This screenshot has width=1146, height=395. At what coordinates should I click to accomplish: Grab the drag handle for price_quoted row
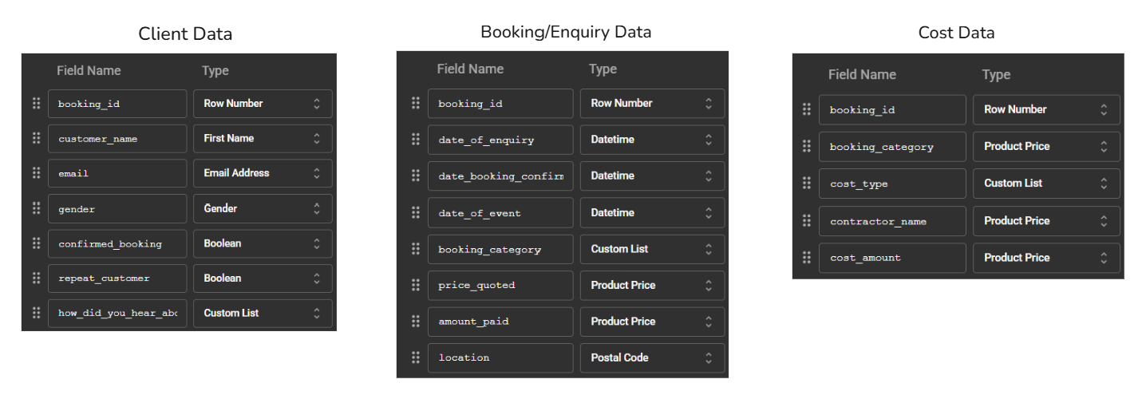(416, 285)
